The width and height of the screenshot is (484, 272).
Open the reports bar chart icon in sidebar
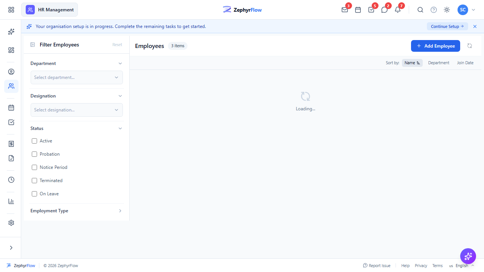(x=11, y=201)
